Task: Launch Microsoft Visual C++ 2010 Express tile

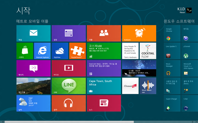Action: (190, 68)
